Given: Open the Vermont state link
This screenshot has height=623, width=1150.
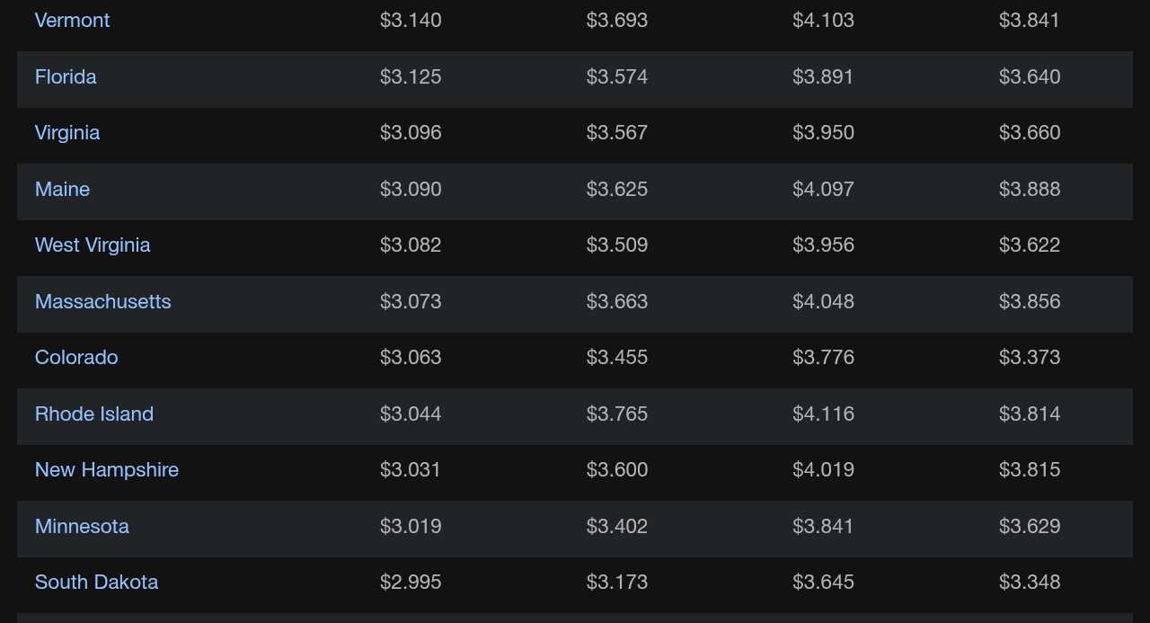Looking at the screenshot, I should coord(72,20).
